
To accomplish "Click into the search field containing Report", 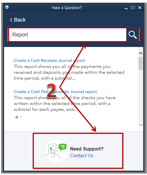I will point(68,35).
